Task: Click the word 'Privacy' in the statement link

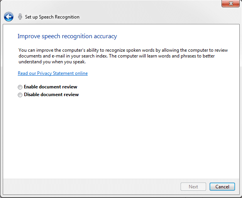Action: [x=44, y=73]
